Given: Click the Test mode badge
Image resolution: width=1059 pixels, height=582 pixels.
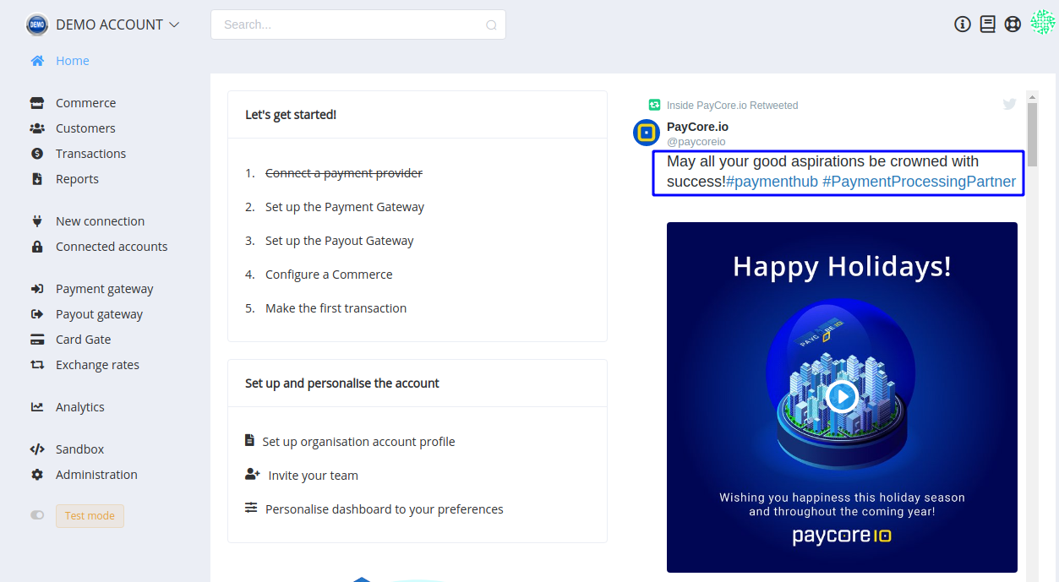Looking at the screenshot, I should 90,516.
